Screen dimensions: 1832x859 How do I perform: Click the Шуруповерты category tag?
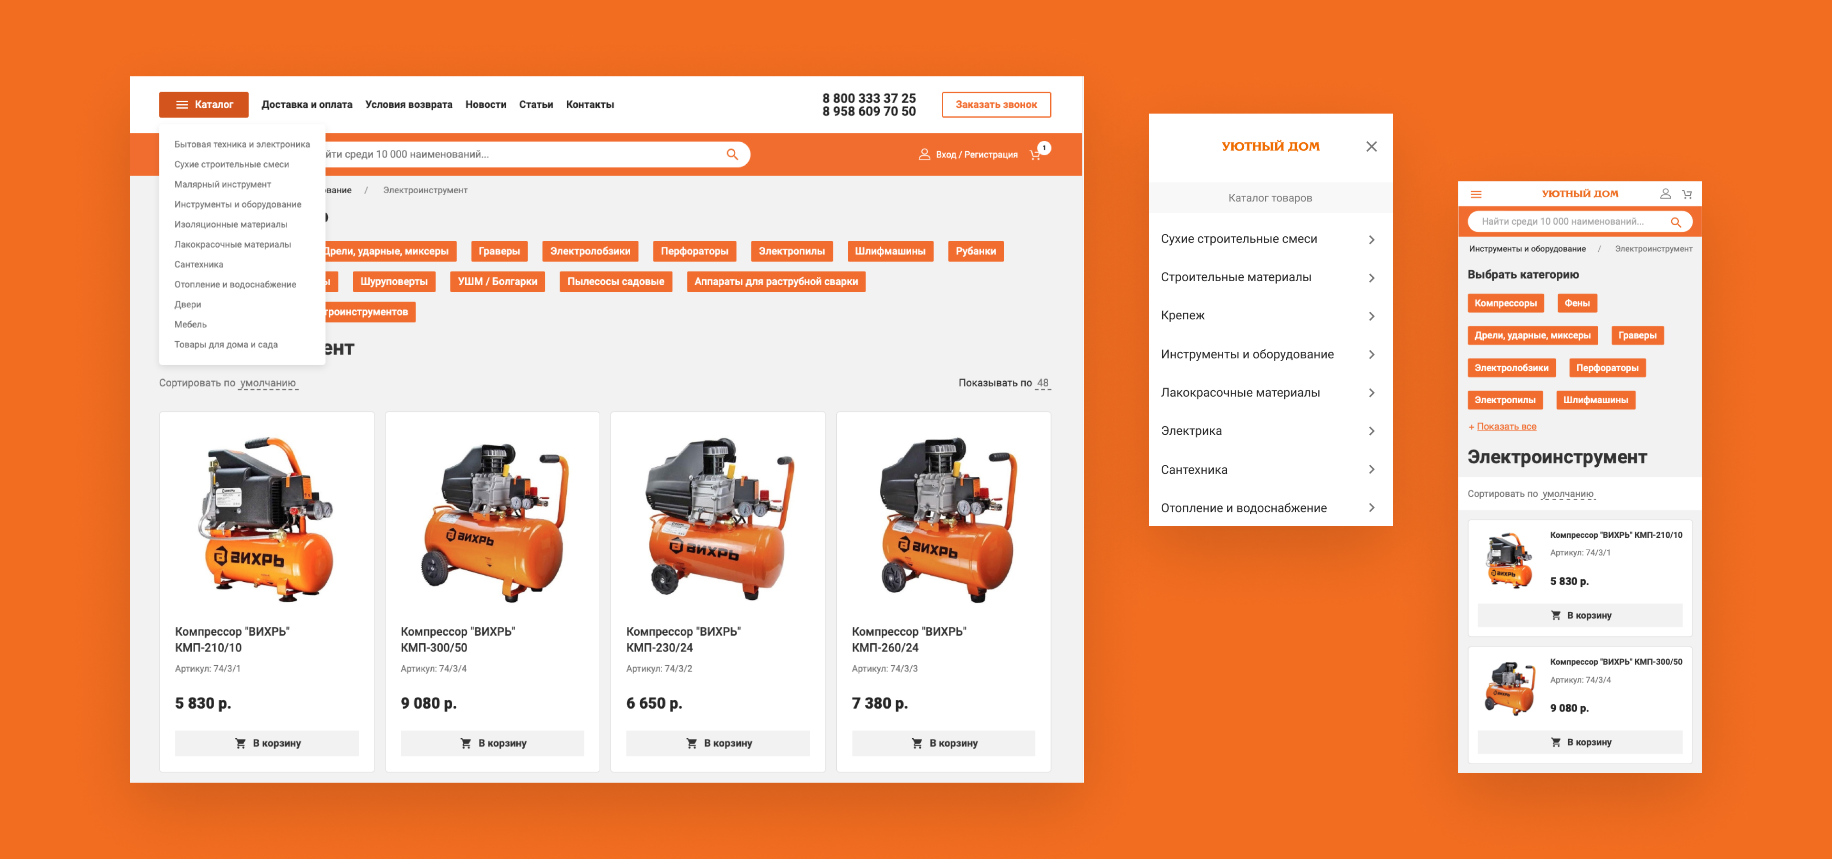pos(393,282)
